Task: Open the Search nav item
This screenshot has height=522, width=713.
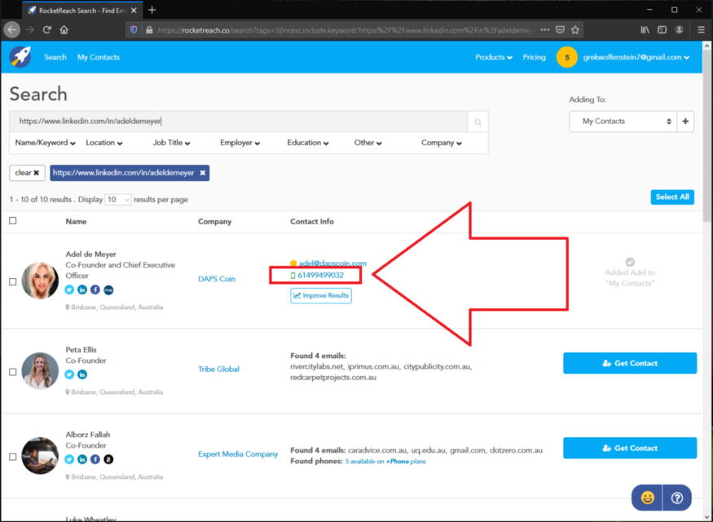Action: click(x=55, y=57)
